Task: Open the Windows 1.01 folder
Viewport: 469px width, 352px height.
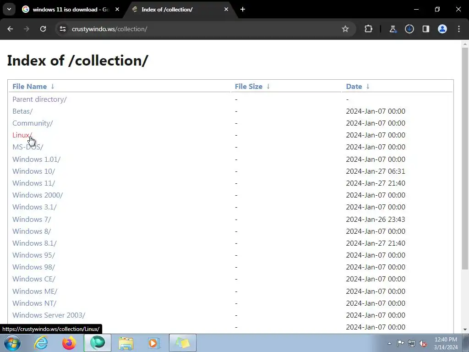Action: click(x=37, y=159)
